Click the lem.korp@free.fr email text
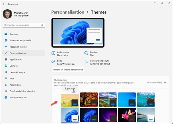 [x=21, y=16]
